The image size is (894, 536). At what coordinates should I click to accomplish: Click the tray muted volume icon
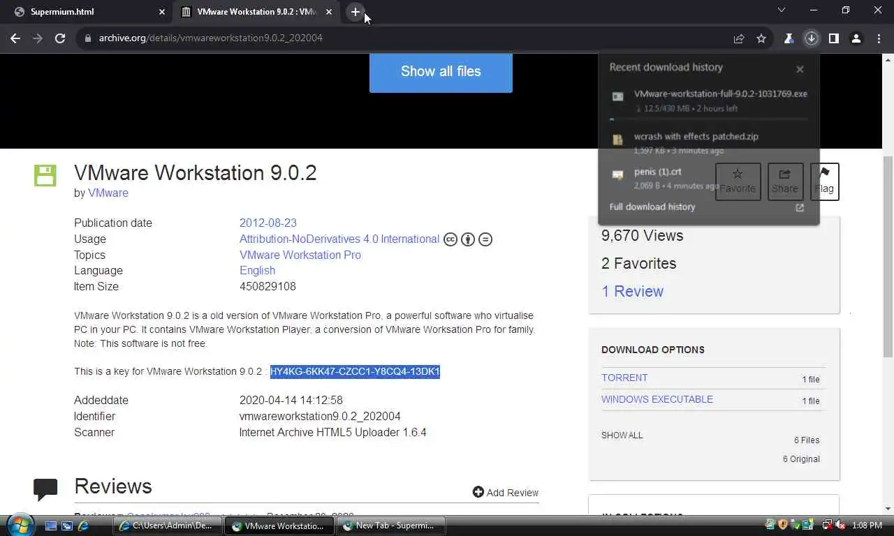pyautogui.click(x=841, y=526)
